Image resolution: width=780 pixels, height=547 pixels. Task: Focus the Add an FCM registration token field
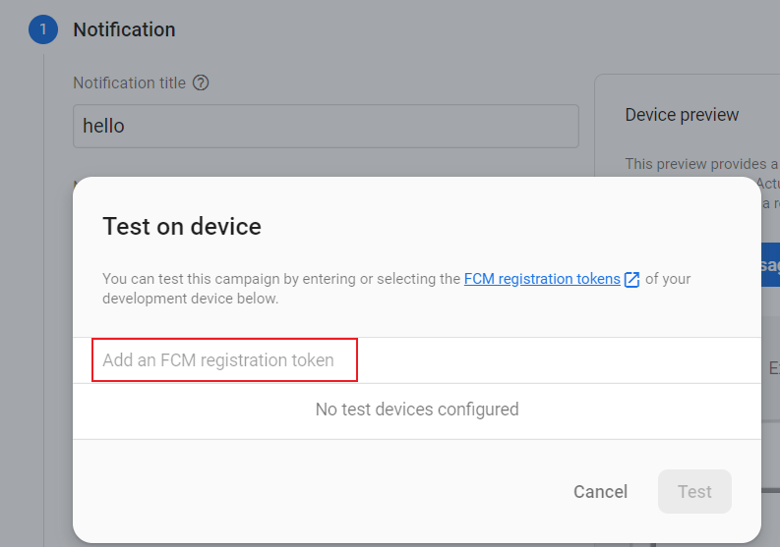(x=224, y=360)
